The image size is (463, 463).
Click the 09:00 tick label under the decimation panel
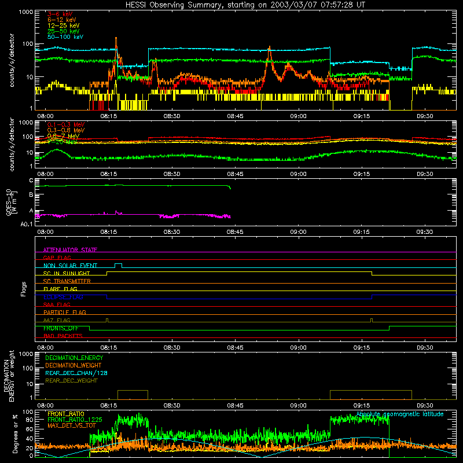pyautogui.click(x=298, y=406)
